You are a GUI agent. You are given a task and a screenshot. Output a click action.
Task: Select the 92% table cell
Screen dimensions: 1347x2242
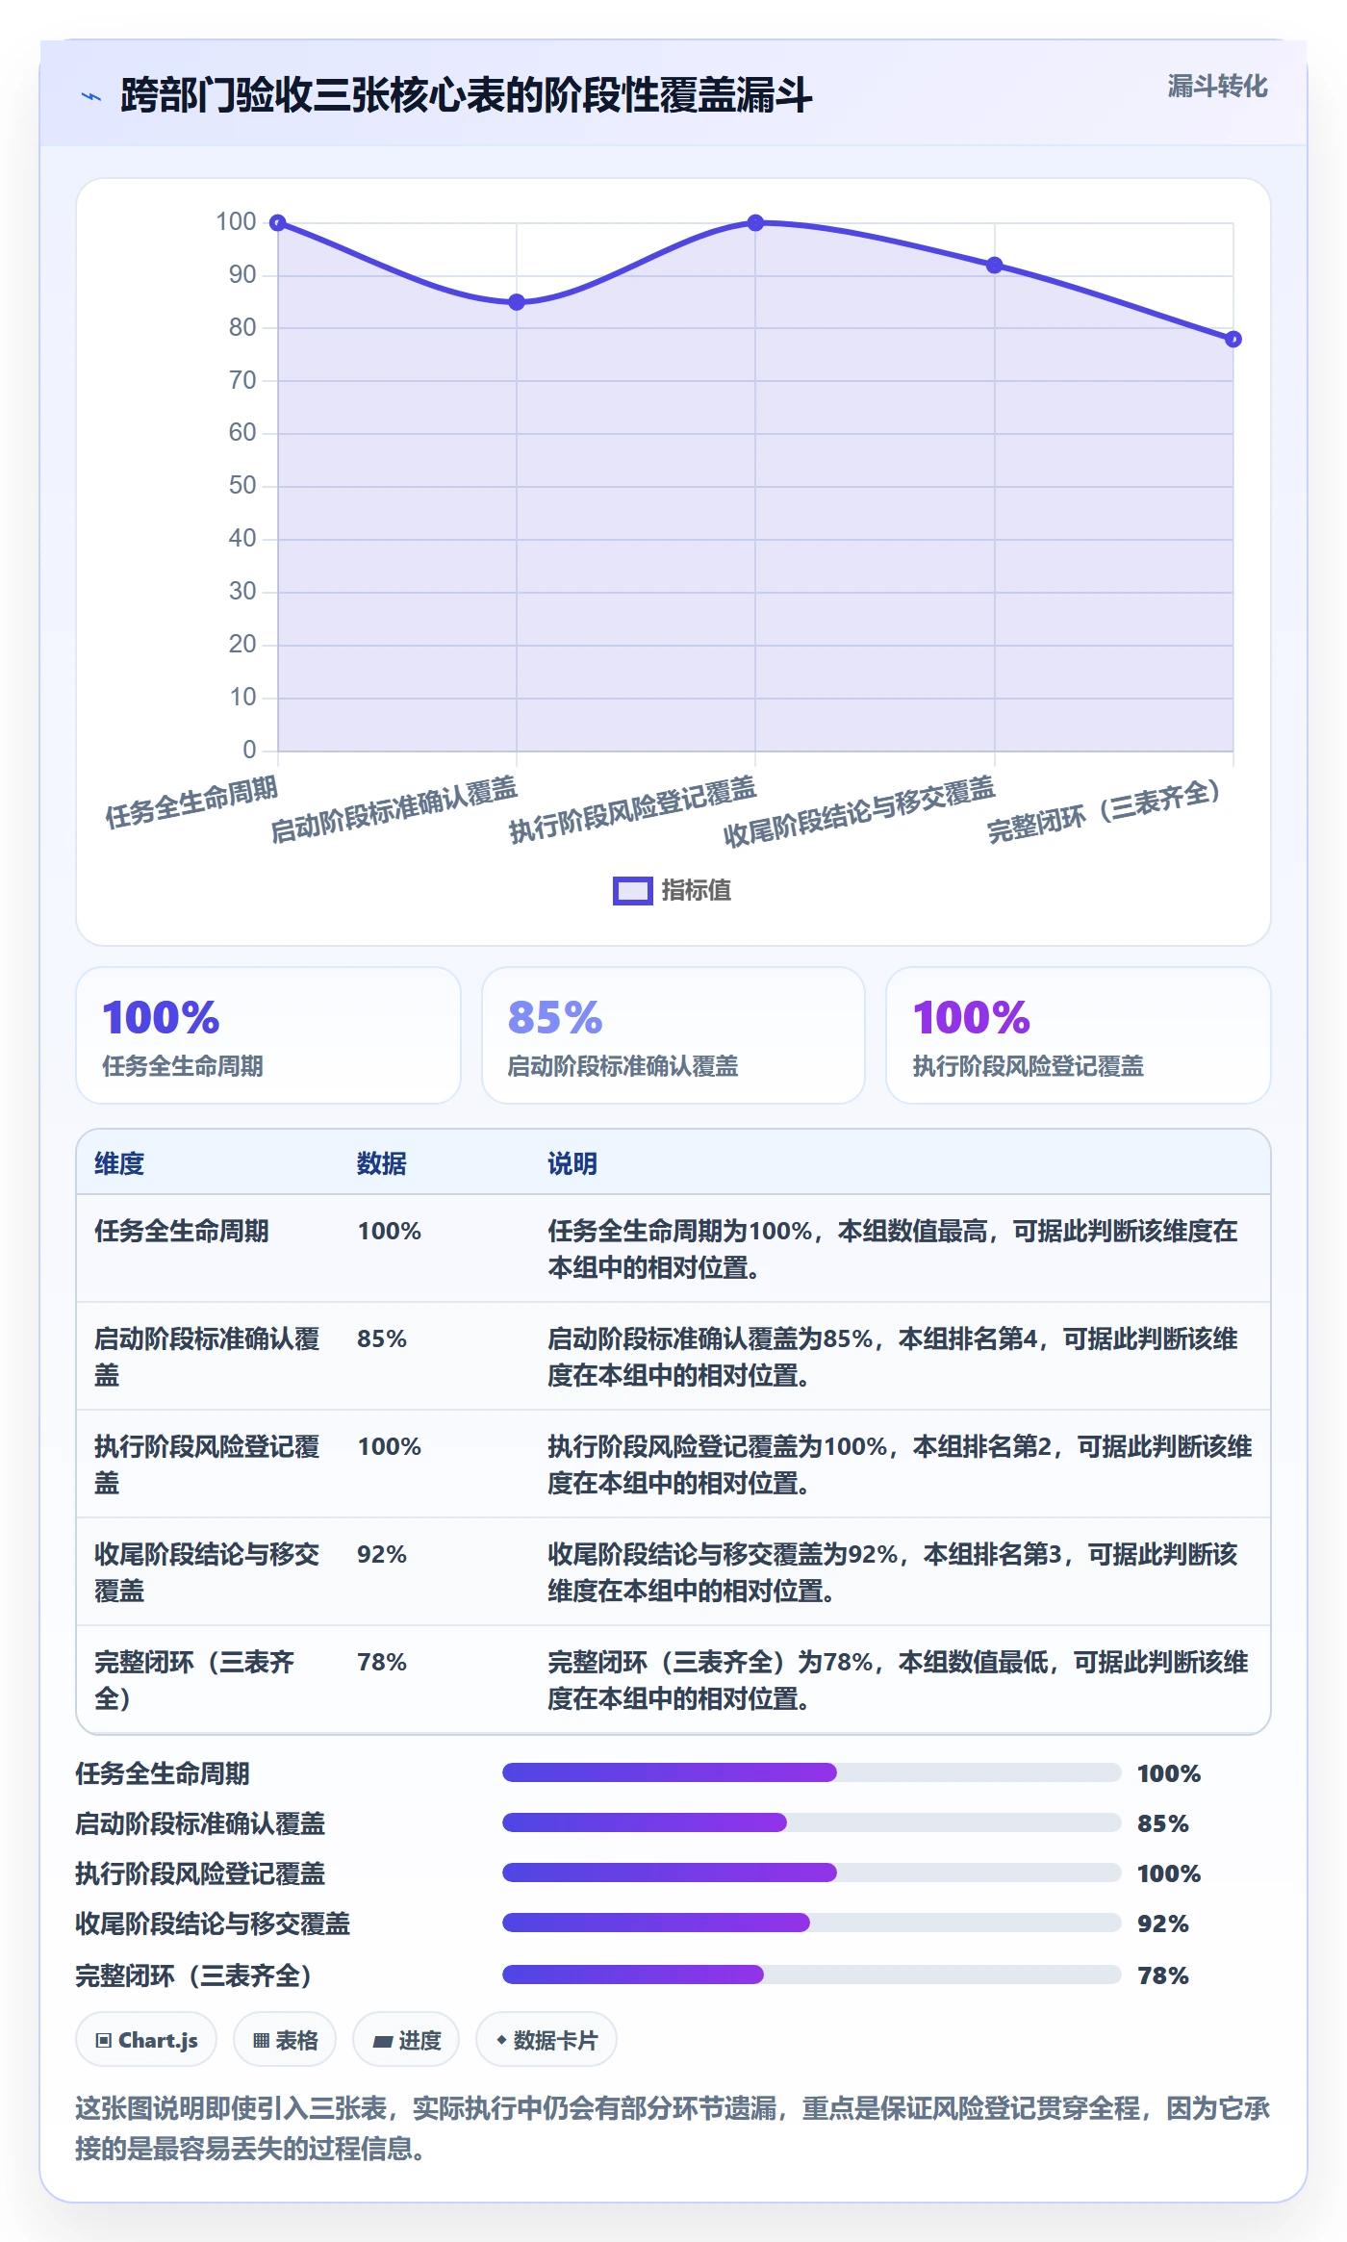(382, 1554)
